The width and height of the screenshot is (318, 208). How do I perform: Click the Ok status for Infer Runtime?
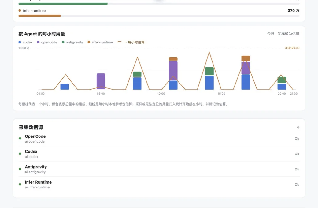coord(297,184)
